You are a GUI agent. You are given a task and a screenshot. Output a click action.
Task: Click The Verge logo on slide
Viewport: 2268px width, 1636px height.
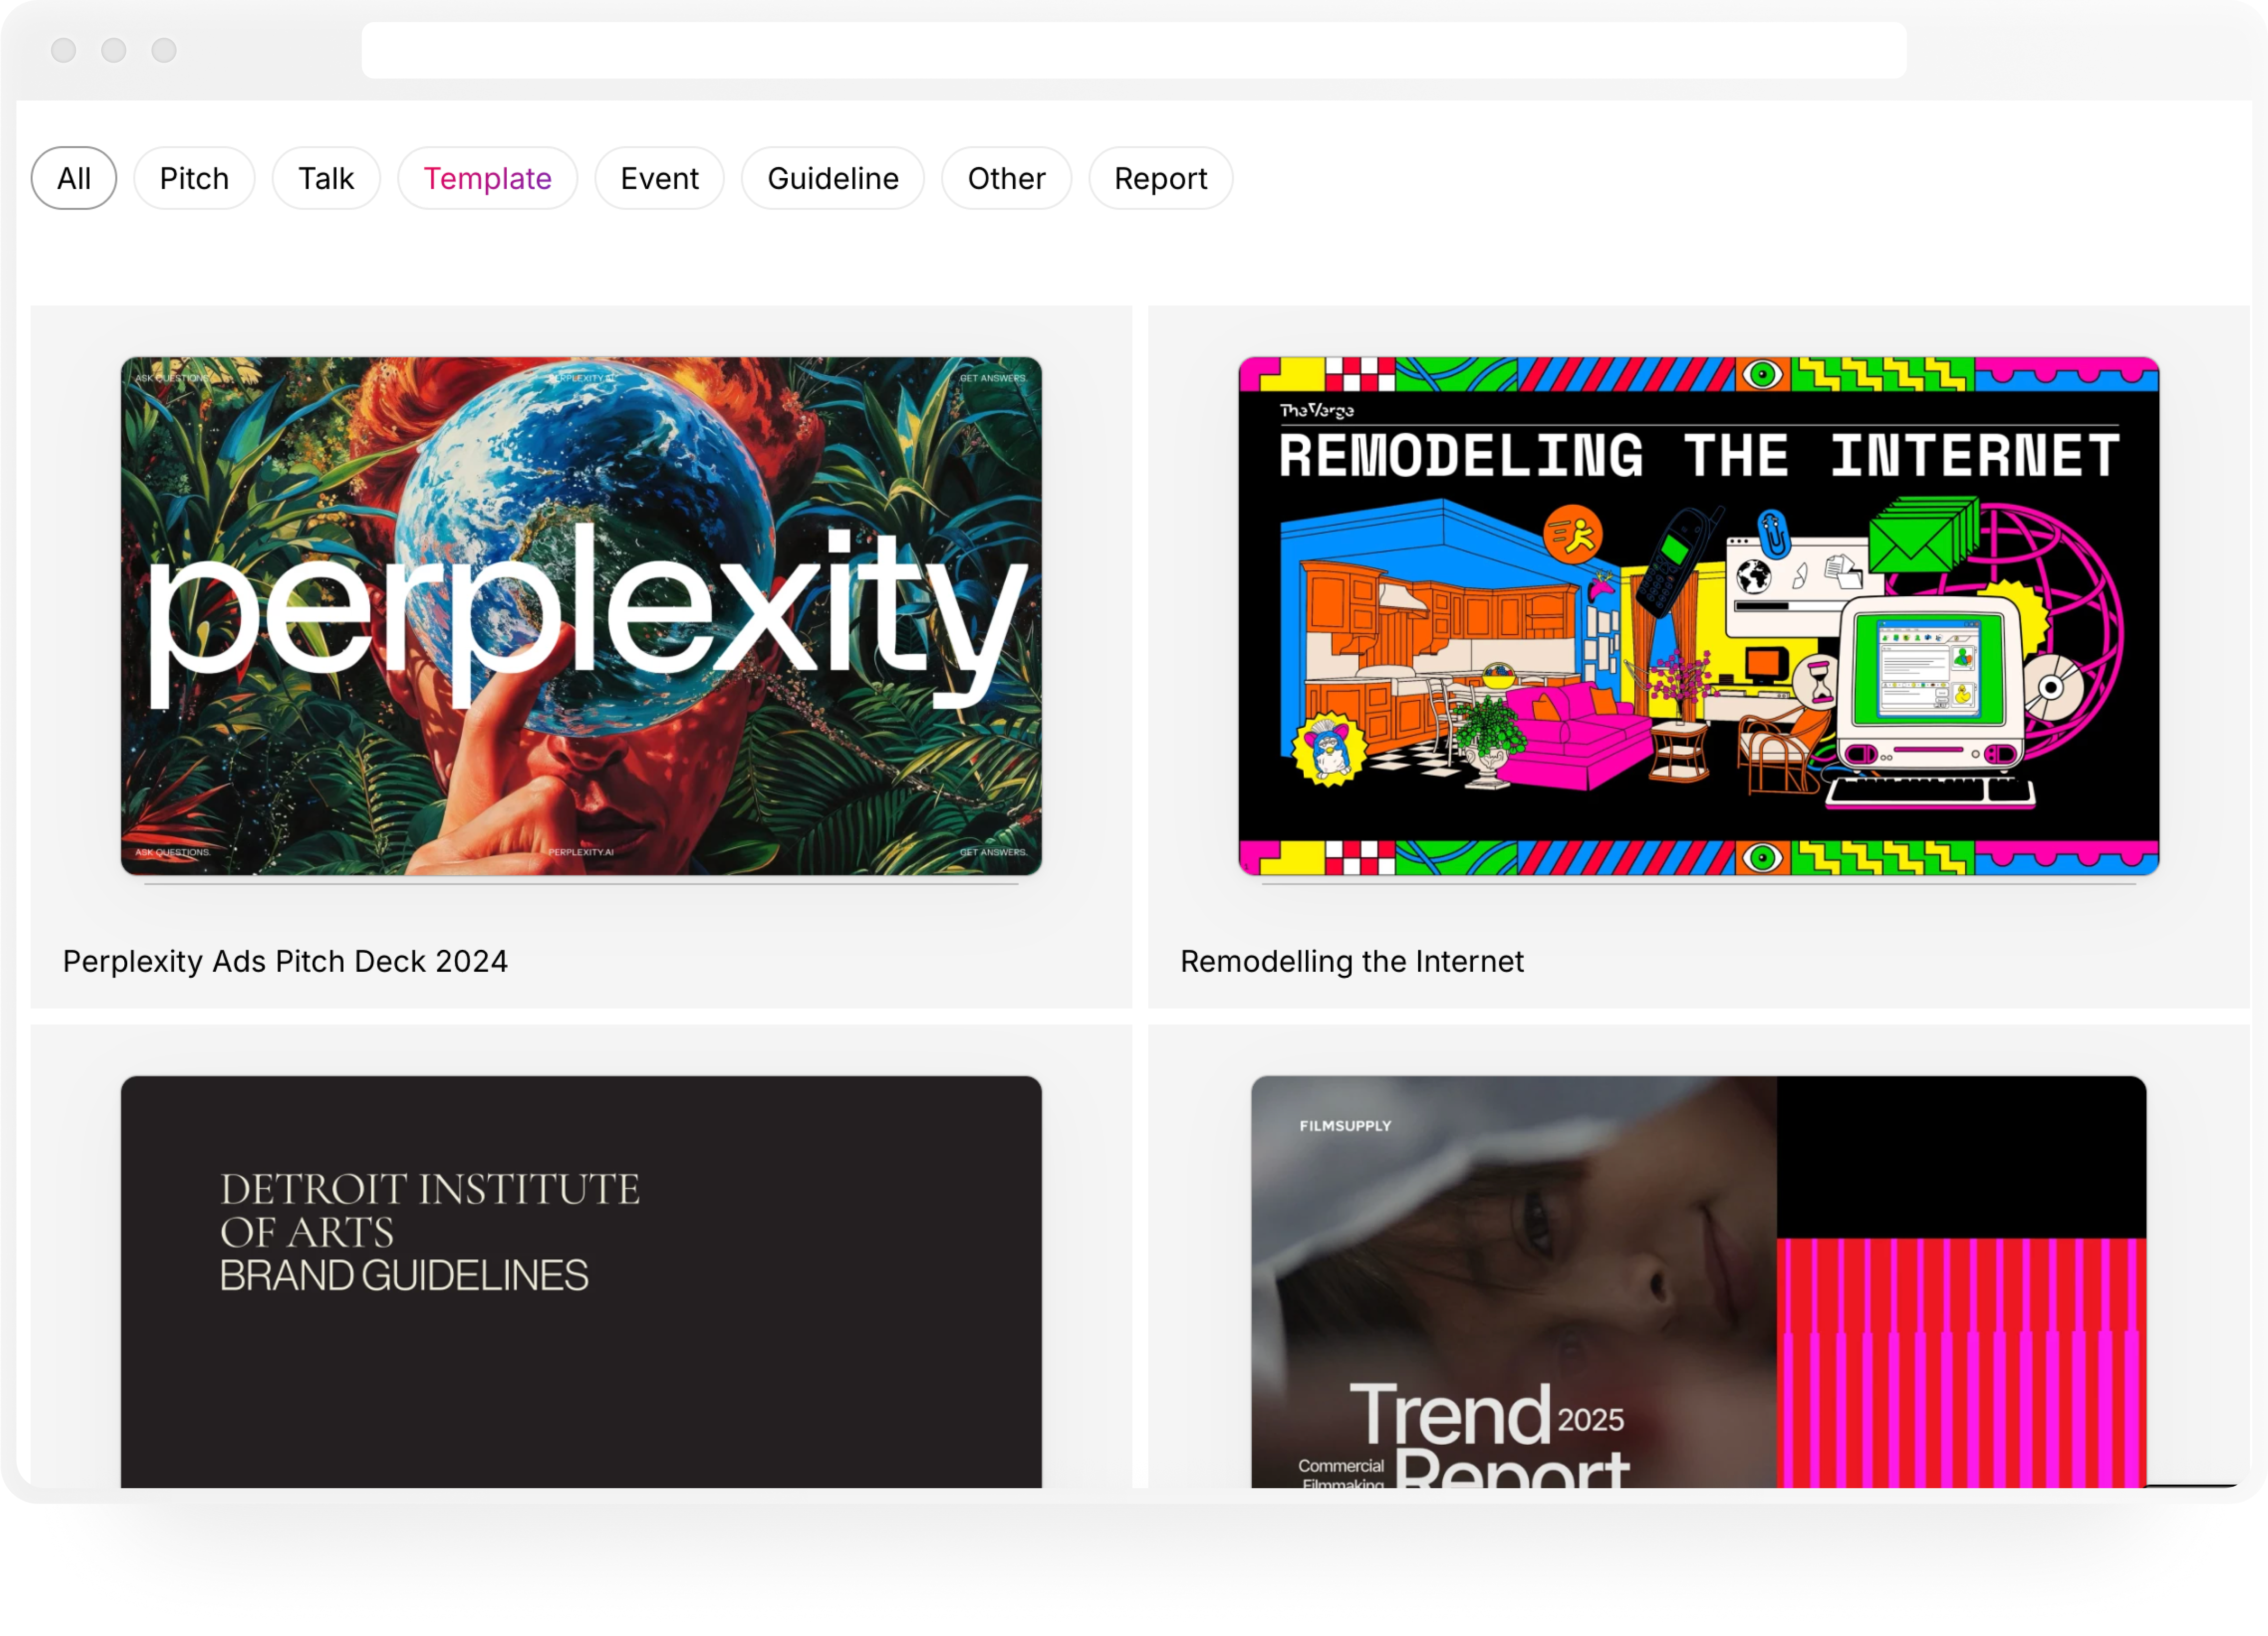coord(1316,410)
